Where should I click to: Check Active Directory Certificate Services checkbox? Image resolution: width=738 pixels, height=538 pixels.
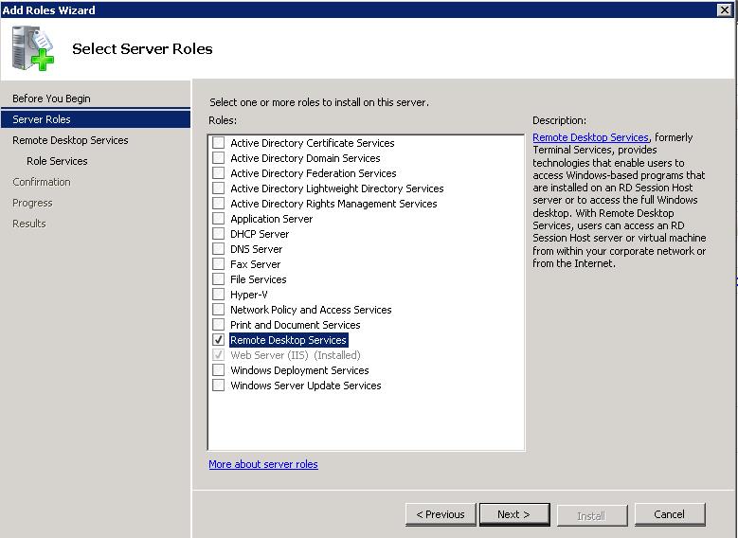tap(219, 143)
